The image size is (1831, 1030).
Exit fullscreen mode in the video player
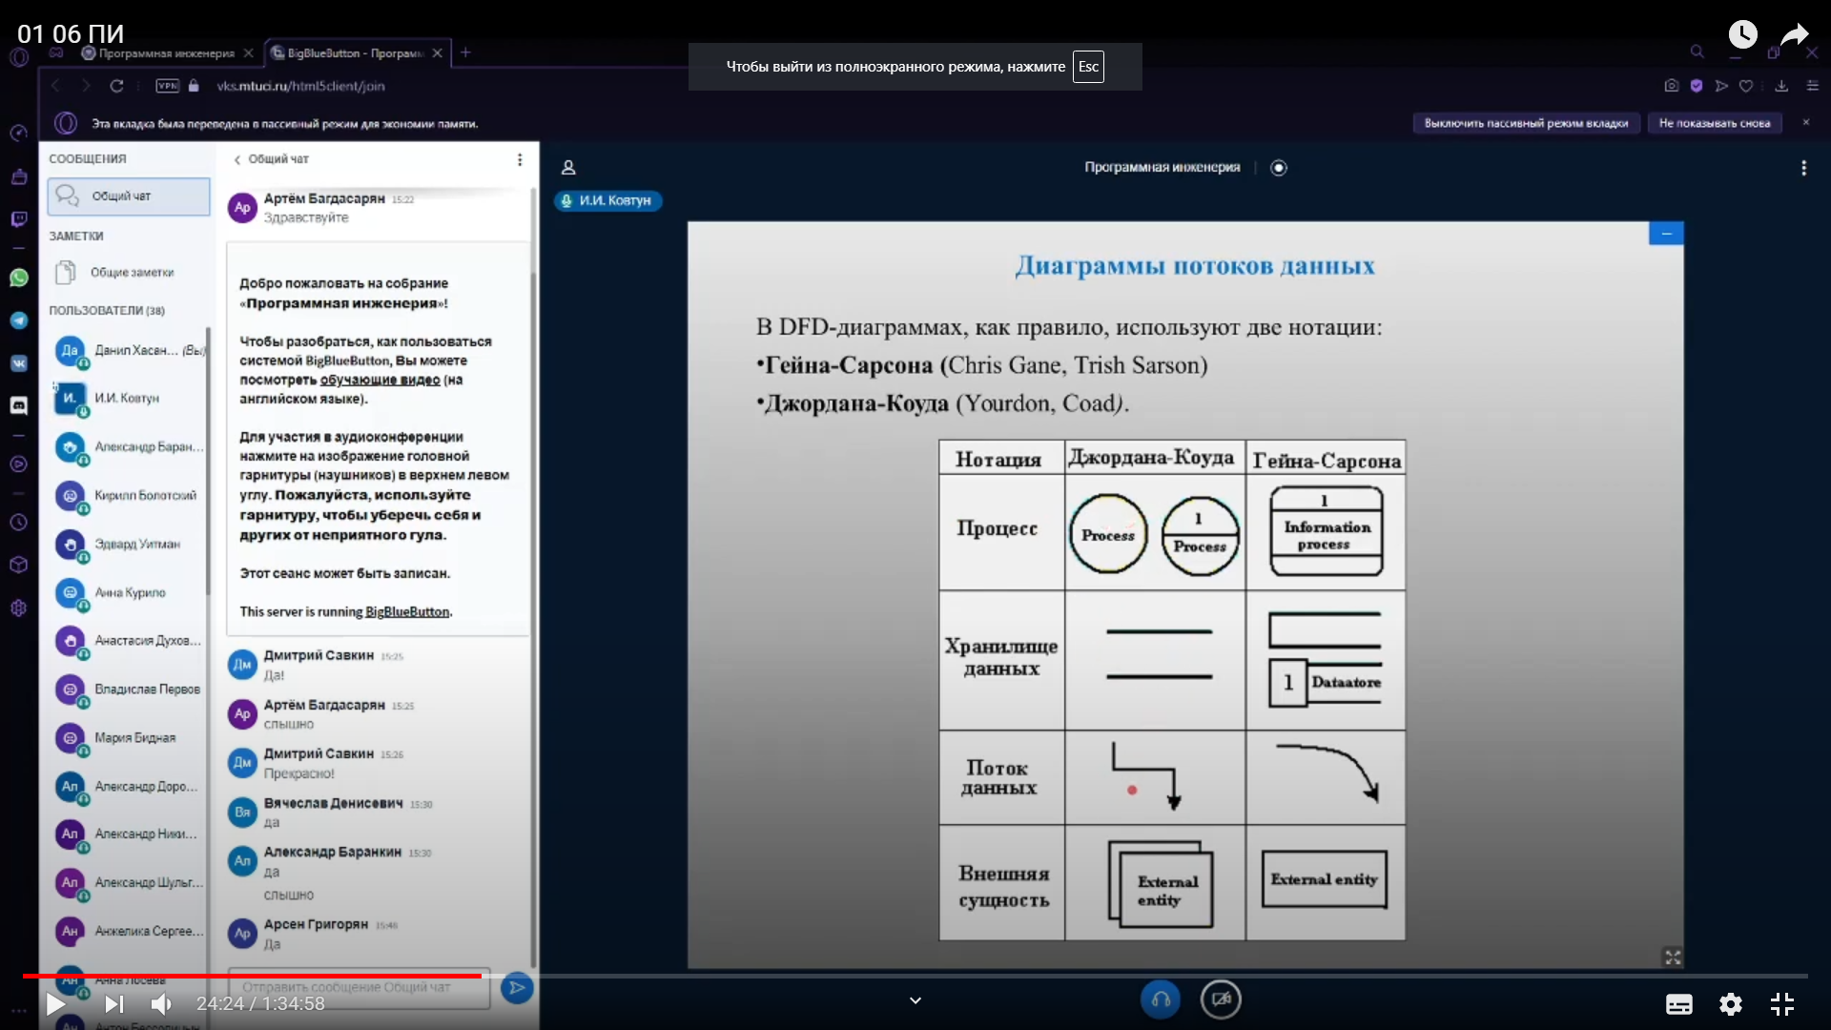[1781, 1004]
